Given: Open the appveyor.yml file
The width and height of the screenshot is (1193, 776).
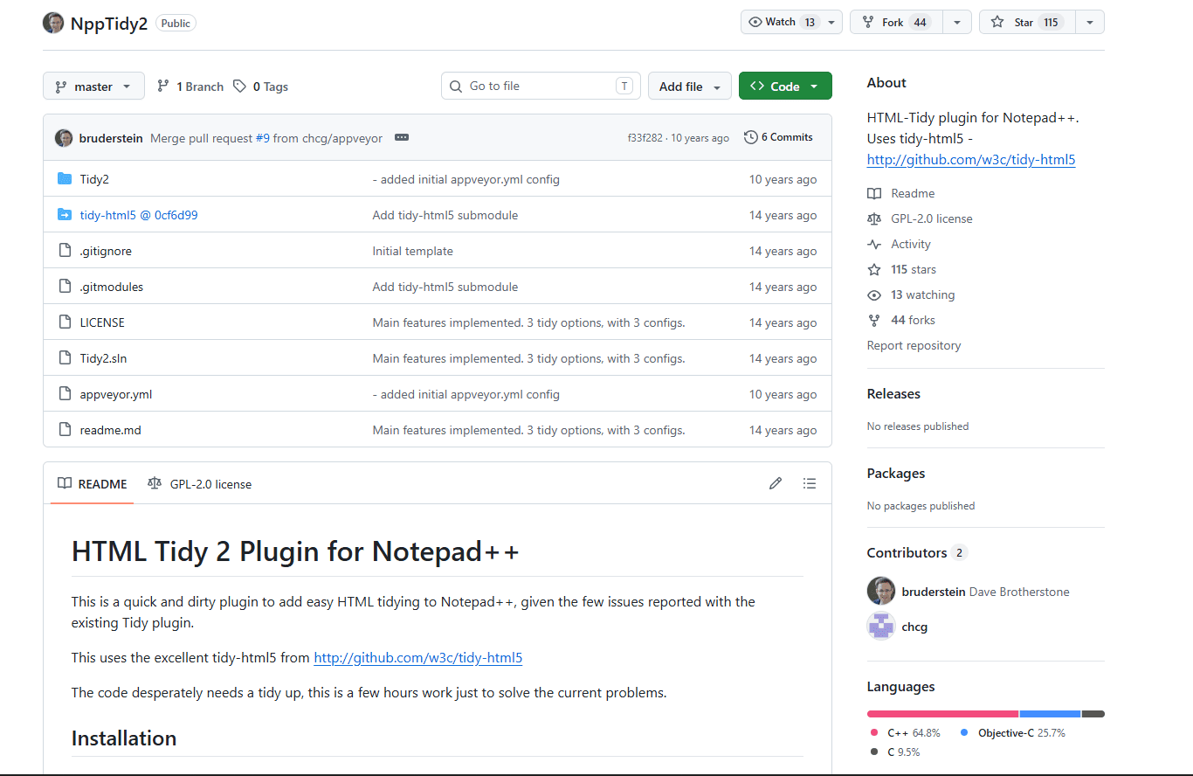Looking at the screenshot, I should [116, 394].
